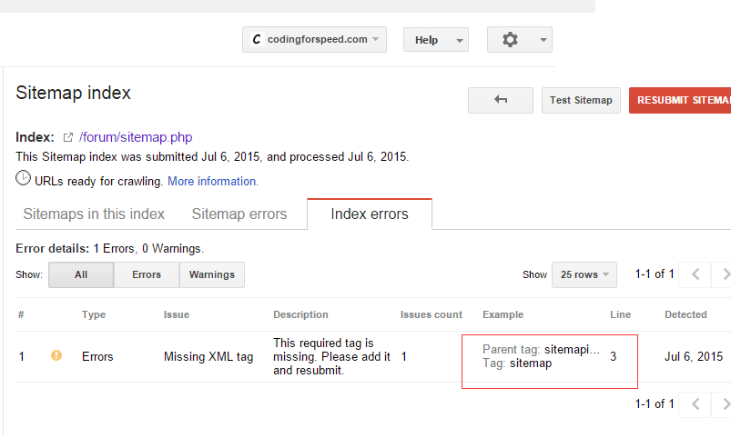This screenshot has width=731, height=438.
Task: Click the More information link
Action: (213, 182)
